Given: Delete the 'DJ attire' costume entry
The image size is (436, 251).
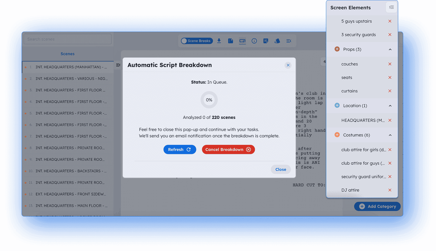Looking at the screenshot, I should click(x=390, y=190).
